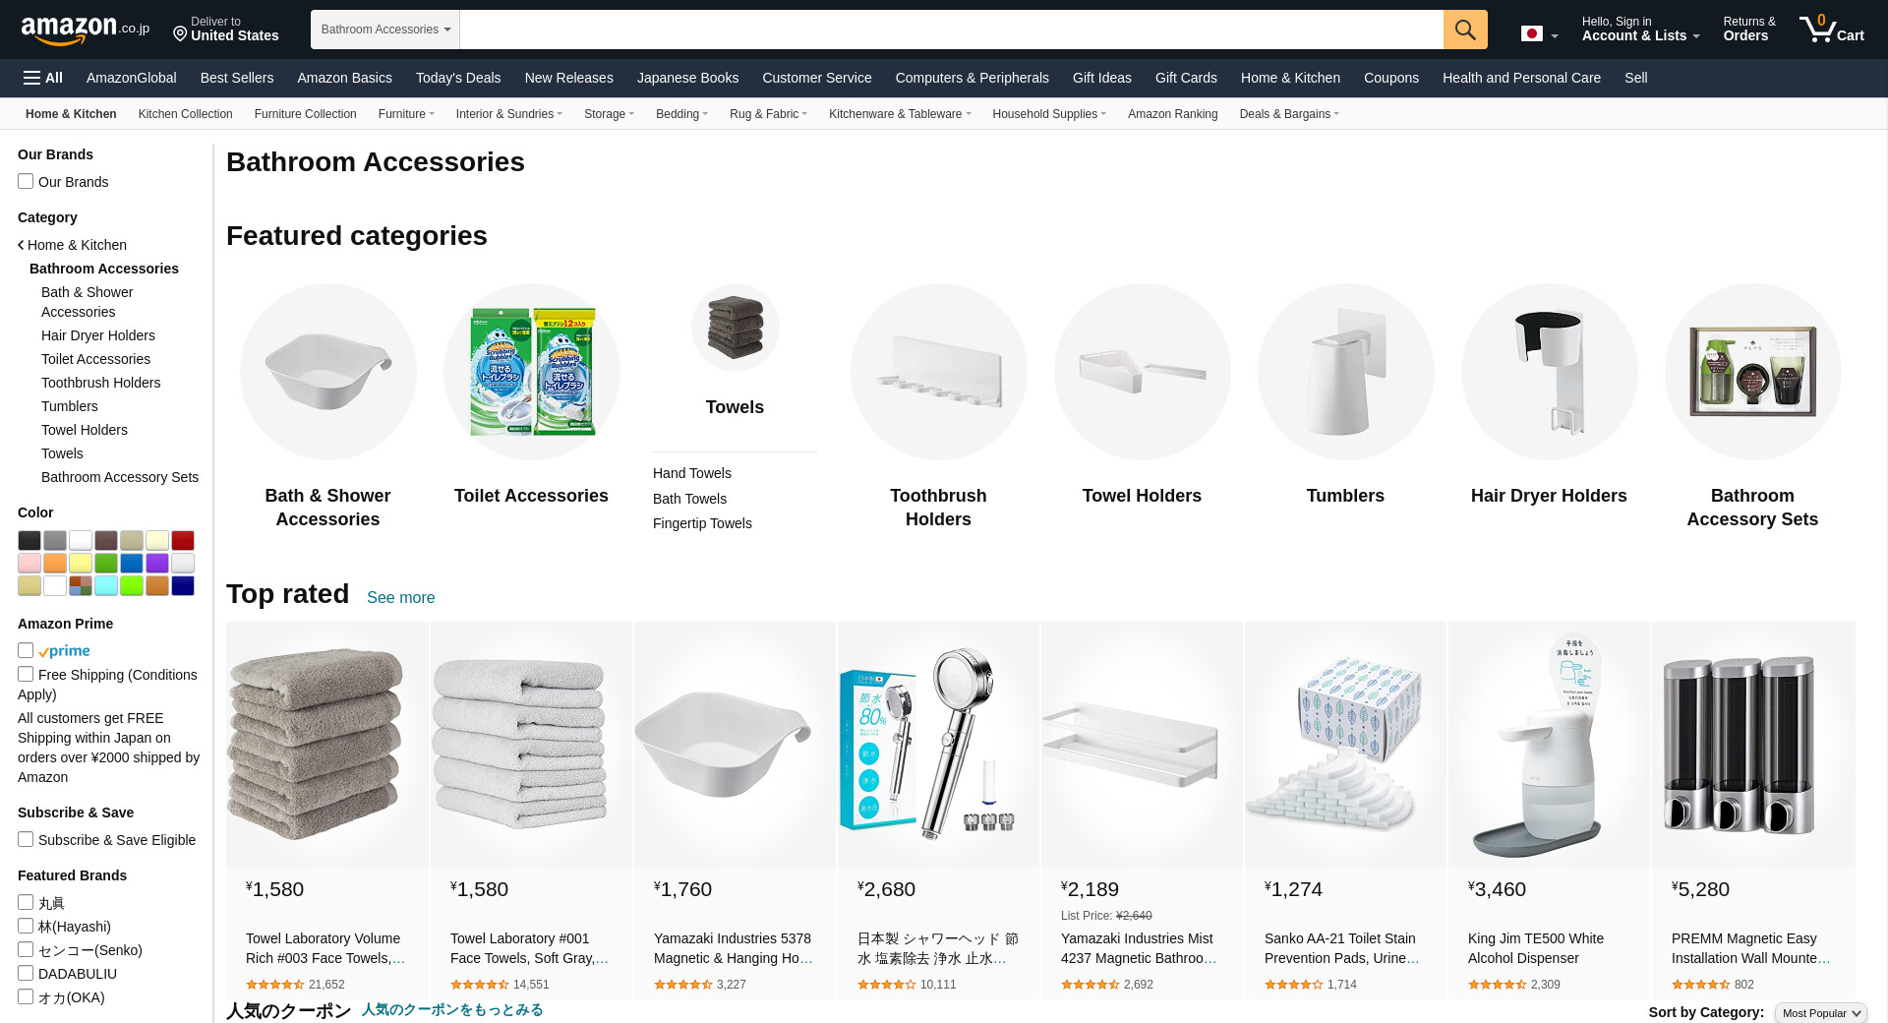Go to Best Sellers menu item
This screenshot has height=1023, width=1888.
click(237, 78)
